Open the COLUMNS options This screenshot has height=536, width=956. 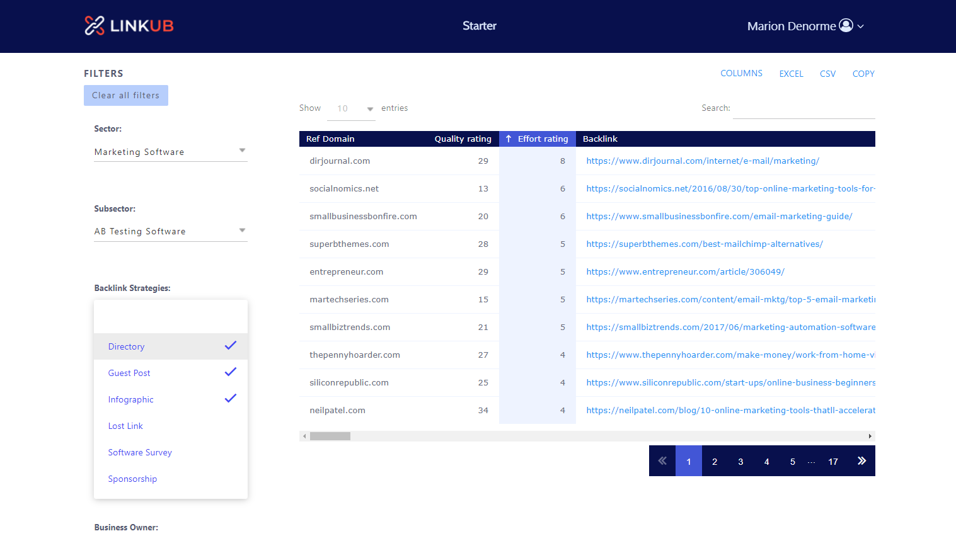click(x=741, y=74)
